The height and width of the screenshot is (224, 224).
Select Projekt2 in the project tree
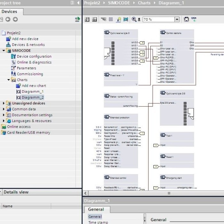point(14,33)
